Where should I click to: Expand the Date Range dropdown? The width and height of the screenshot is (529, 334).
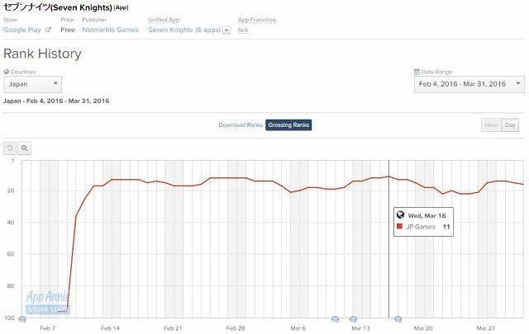469,84
